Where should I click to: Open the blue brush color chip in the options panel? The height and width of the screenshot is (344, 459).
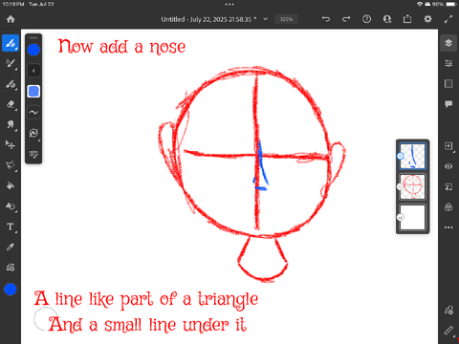pos(33,50)
